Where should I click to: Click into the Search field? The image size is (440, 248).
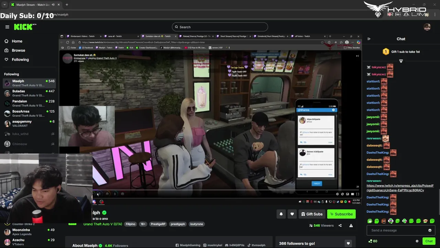coord(220,27)
